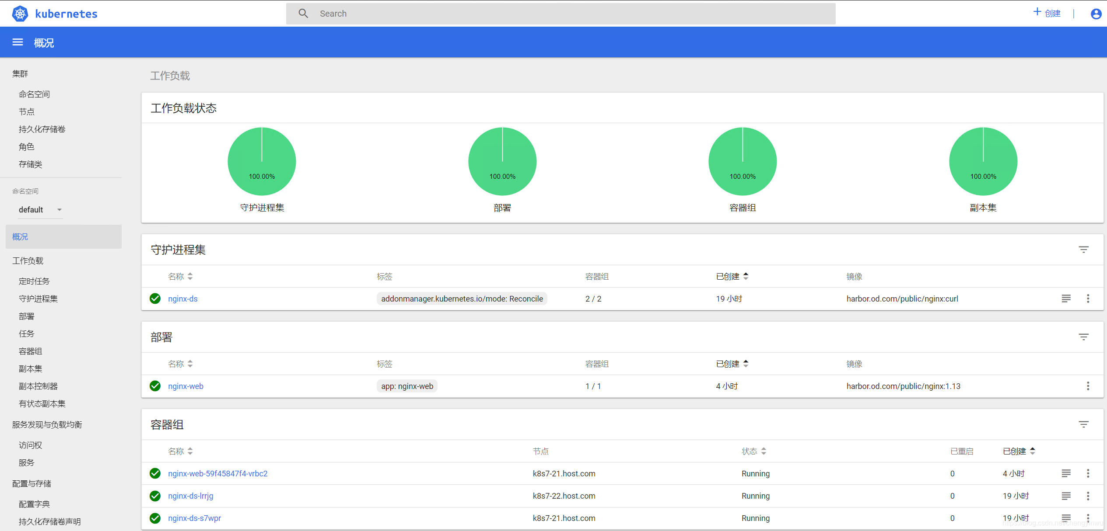This screenshot has height=531, width=1107.
Task: Open the nginx-ds-s7wpr pod link
Action: pos(194,518)
